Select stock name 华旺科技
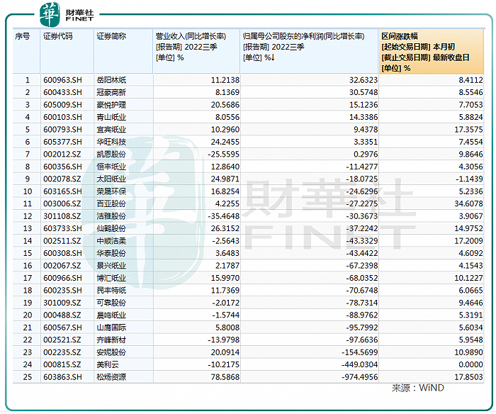The image size is (496, 414). coord(111,142)
